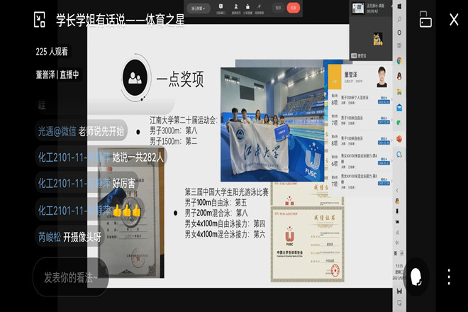Tap 芮峻松 comment 开摄像头呀
Viewport: 468px width, 312px height.
click(x=69, y=237)
